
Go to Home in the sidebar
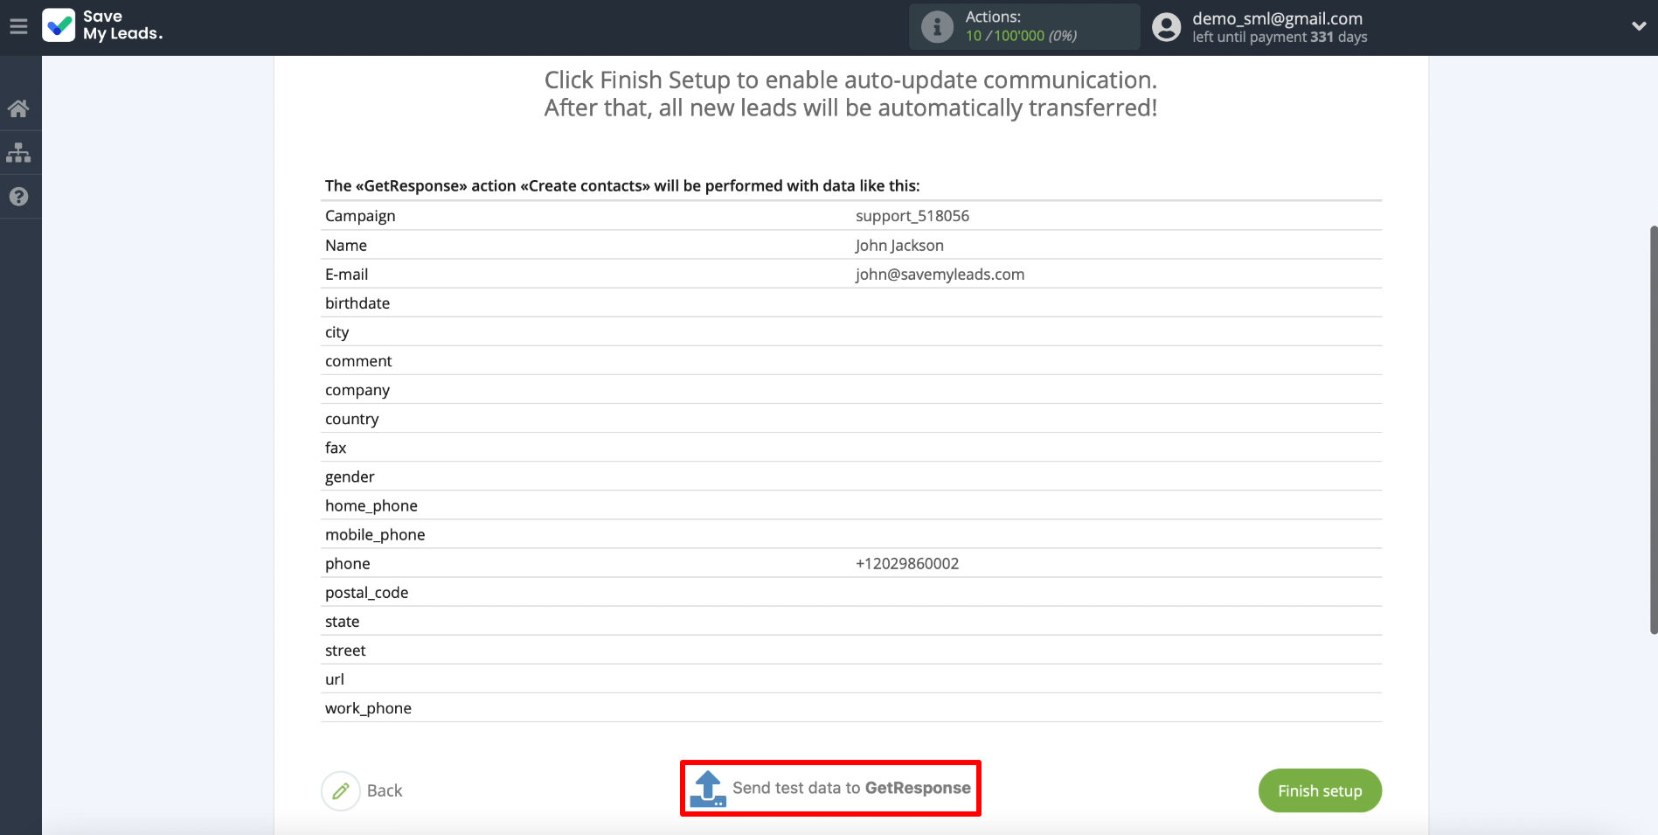(18, 108)
